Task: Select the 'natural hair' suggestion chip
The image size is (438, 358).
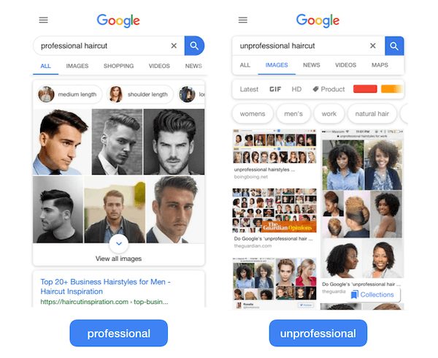Action: click(x=372, y=114)
